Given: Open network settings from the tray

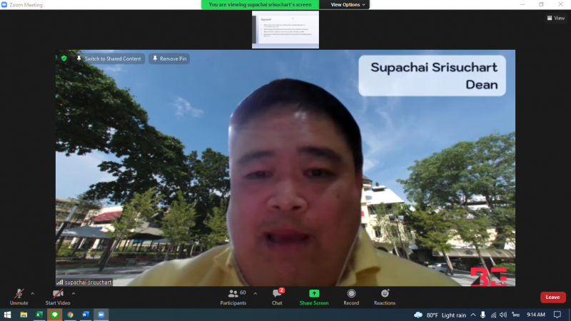Looking at the screenshot, I should pyautogui.click(x=493, y=315).
